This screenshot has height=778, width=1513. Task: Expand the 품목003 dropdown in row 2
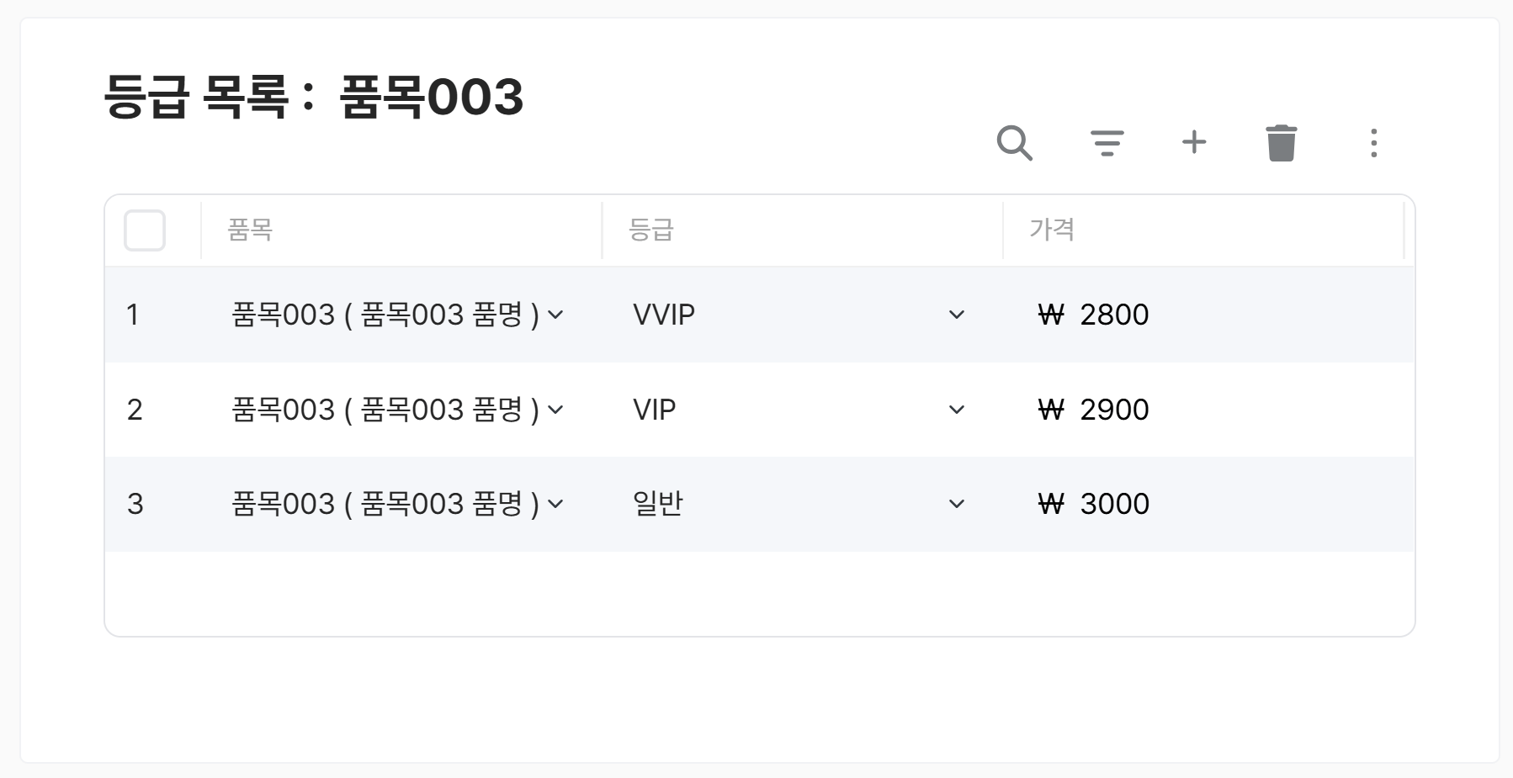(x=555, y=410)
